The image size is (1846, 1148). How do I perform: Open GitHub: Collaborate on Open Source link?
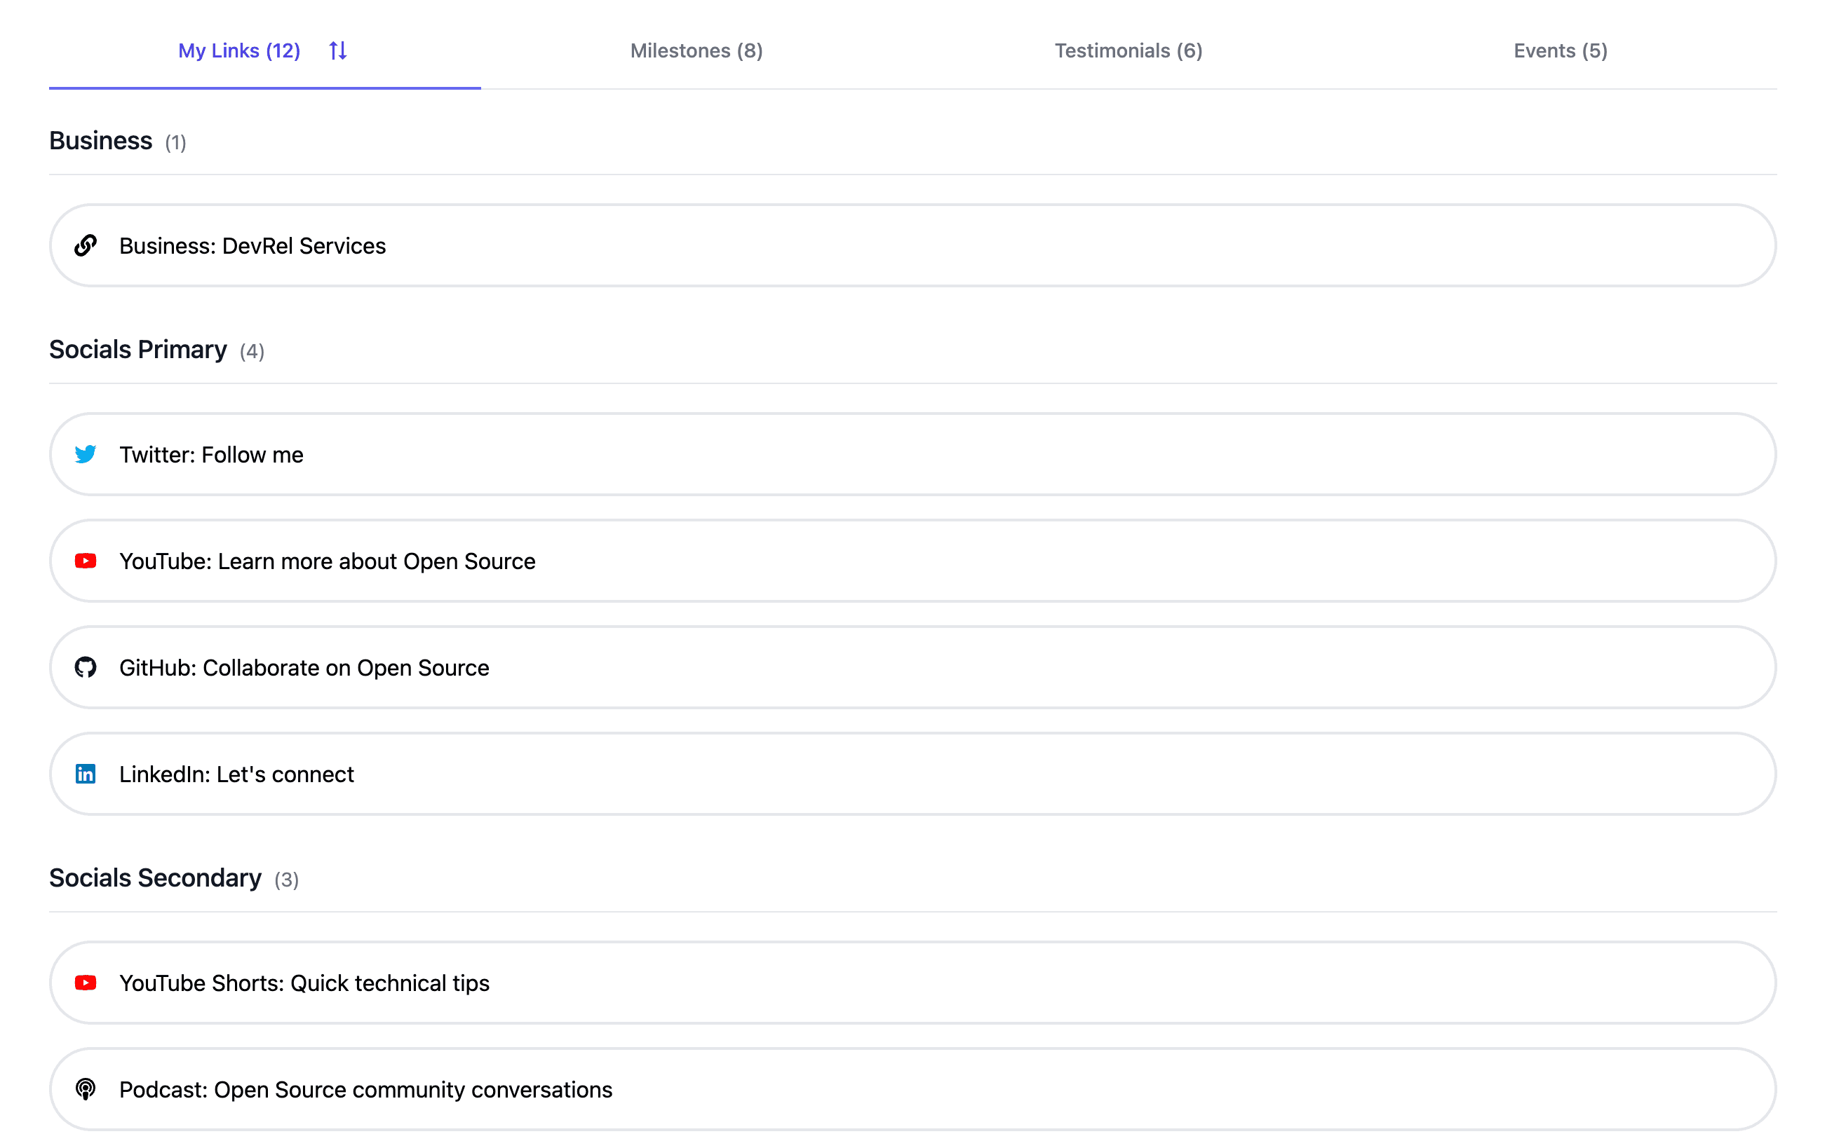click(x=913, y=667)
